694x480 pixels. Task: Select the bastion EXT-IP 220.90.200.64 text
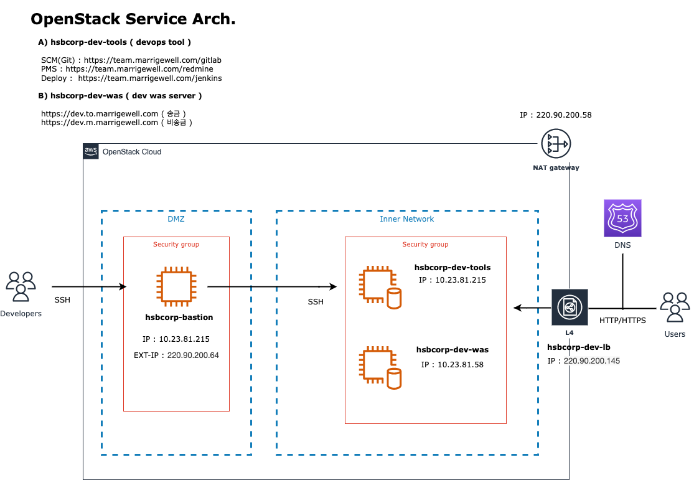click(176, 355)
